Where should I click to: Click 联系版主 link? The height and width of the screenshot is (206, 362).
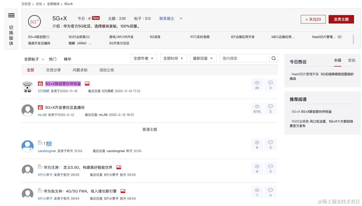click(x=167, y=18)
